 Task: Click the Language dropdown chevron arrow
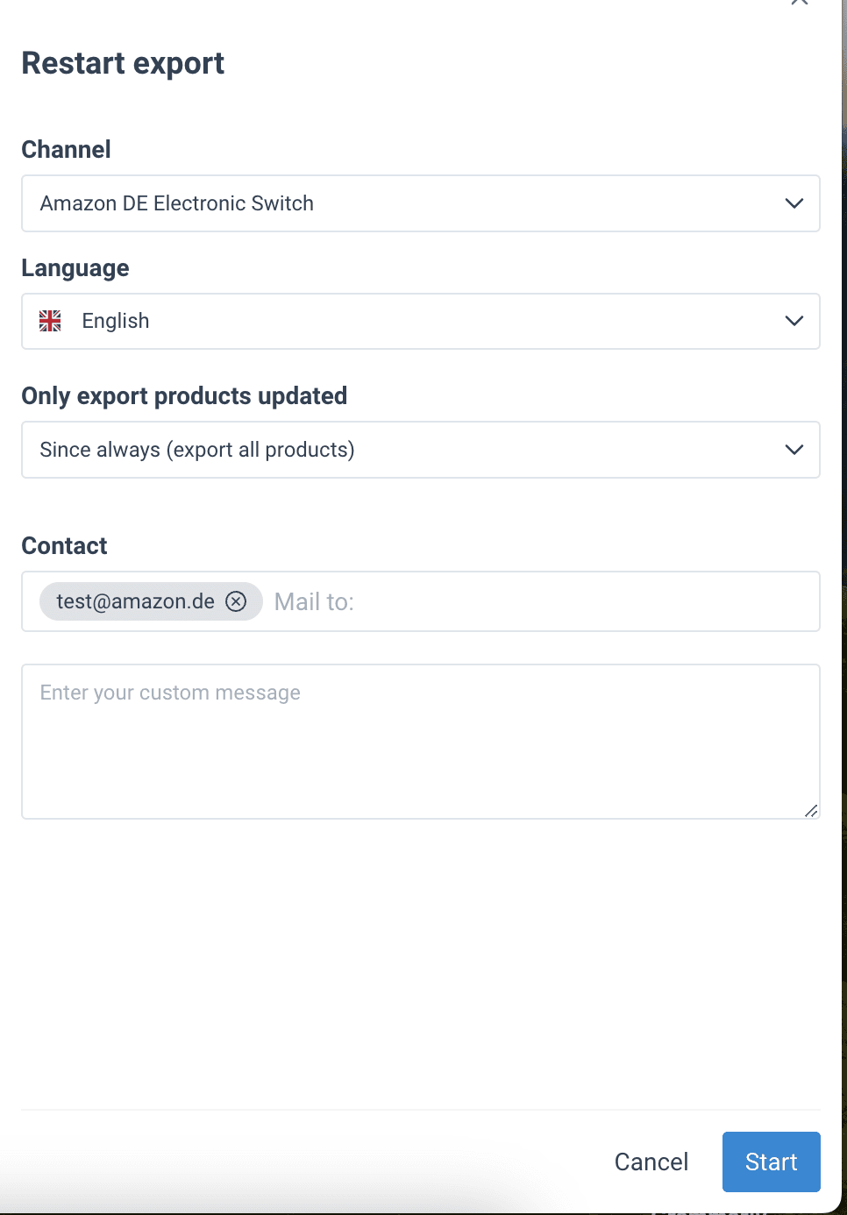(794, 321)
